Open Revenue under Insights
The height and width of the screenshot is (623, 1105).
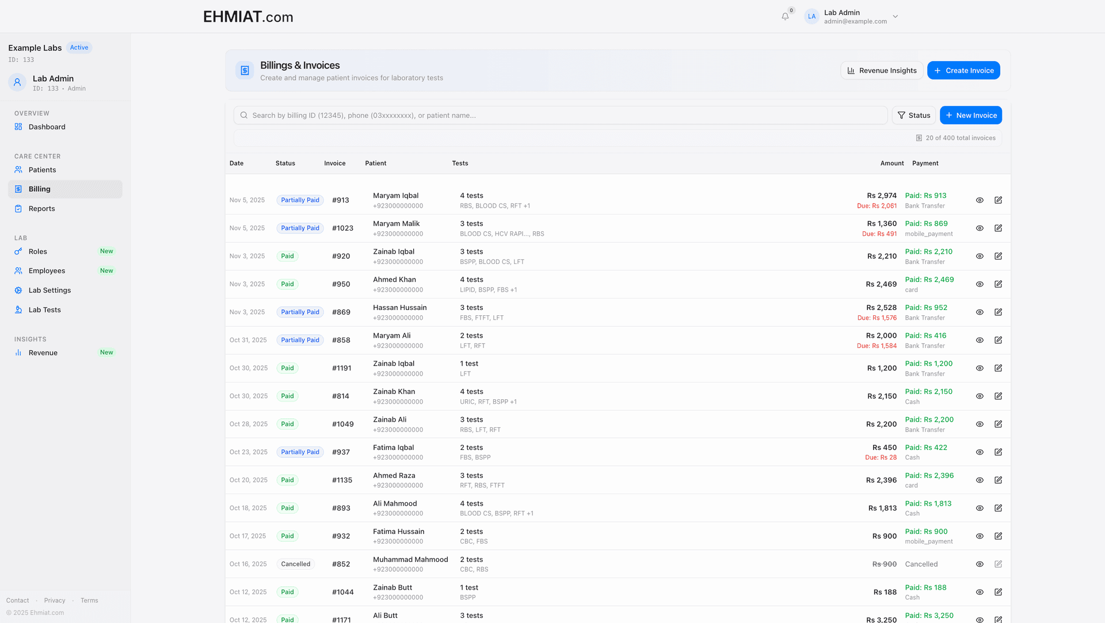click(x=65, y=353)
